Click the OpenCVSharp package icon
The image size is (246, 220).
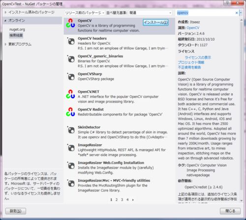pos(71,77)
